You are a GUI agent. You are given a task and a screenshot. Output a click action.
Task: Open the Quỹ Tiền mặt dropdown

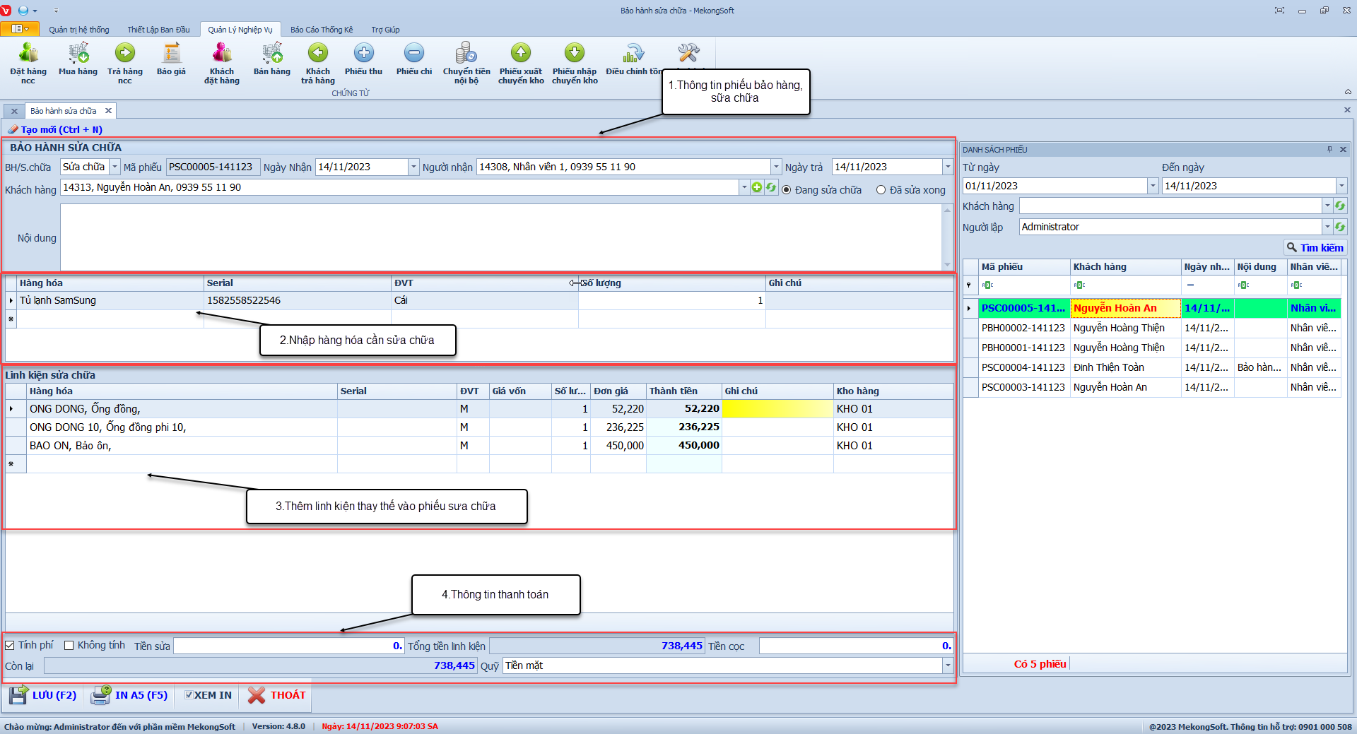[947, 665]
